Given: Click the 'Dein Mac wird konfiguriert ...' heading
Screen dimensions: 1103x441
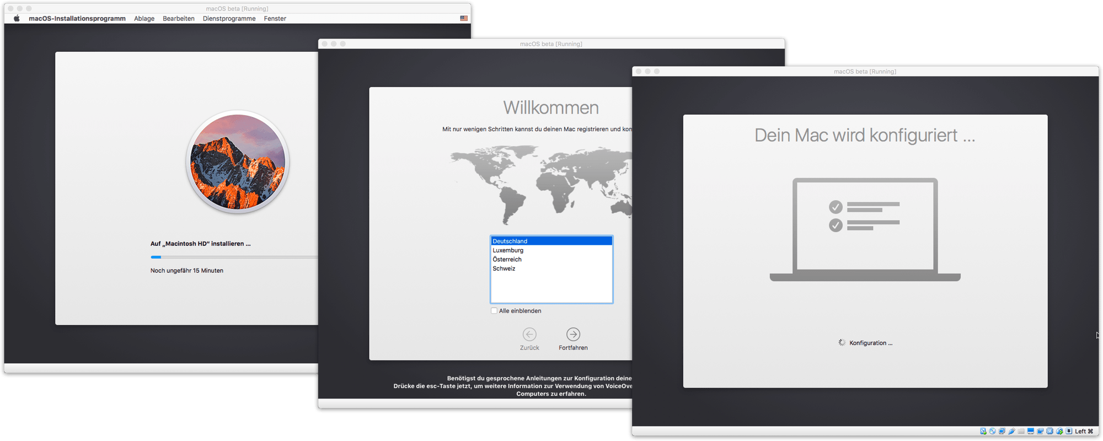Looking at the screenshot, I should tap(865, 136).
